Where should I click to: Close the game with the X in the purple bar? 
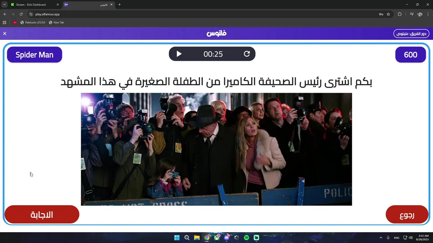(x=5, y=33)
